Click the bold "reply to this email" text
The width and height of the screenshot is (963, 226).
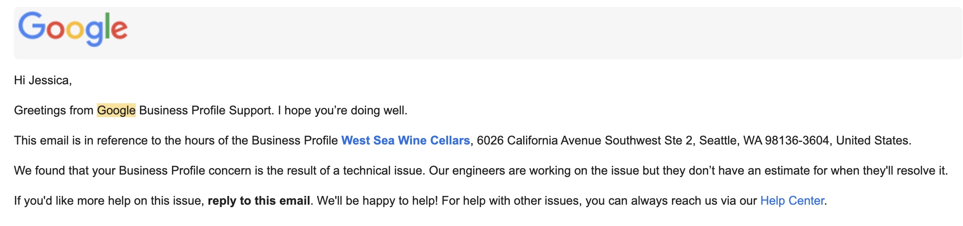click(259, 201)
